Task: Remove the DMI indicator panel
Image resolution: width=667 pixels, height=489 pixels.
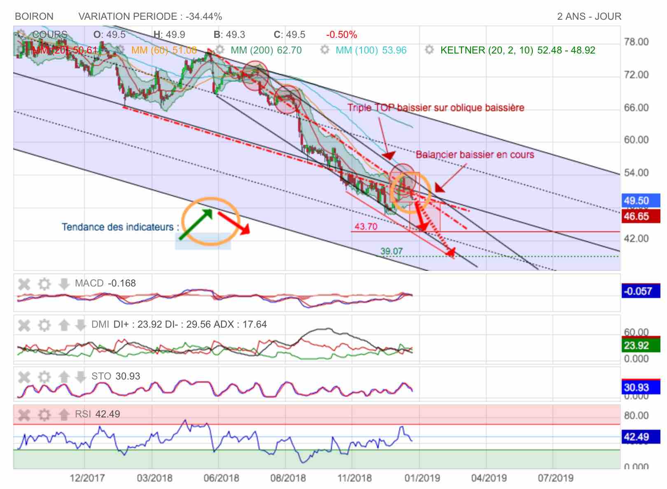Action: coord(24,325)
